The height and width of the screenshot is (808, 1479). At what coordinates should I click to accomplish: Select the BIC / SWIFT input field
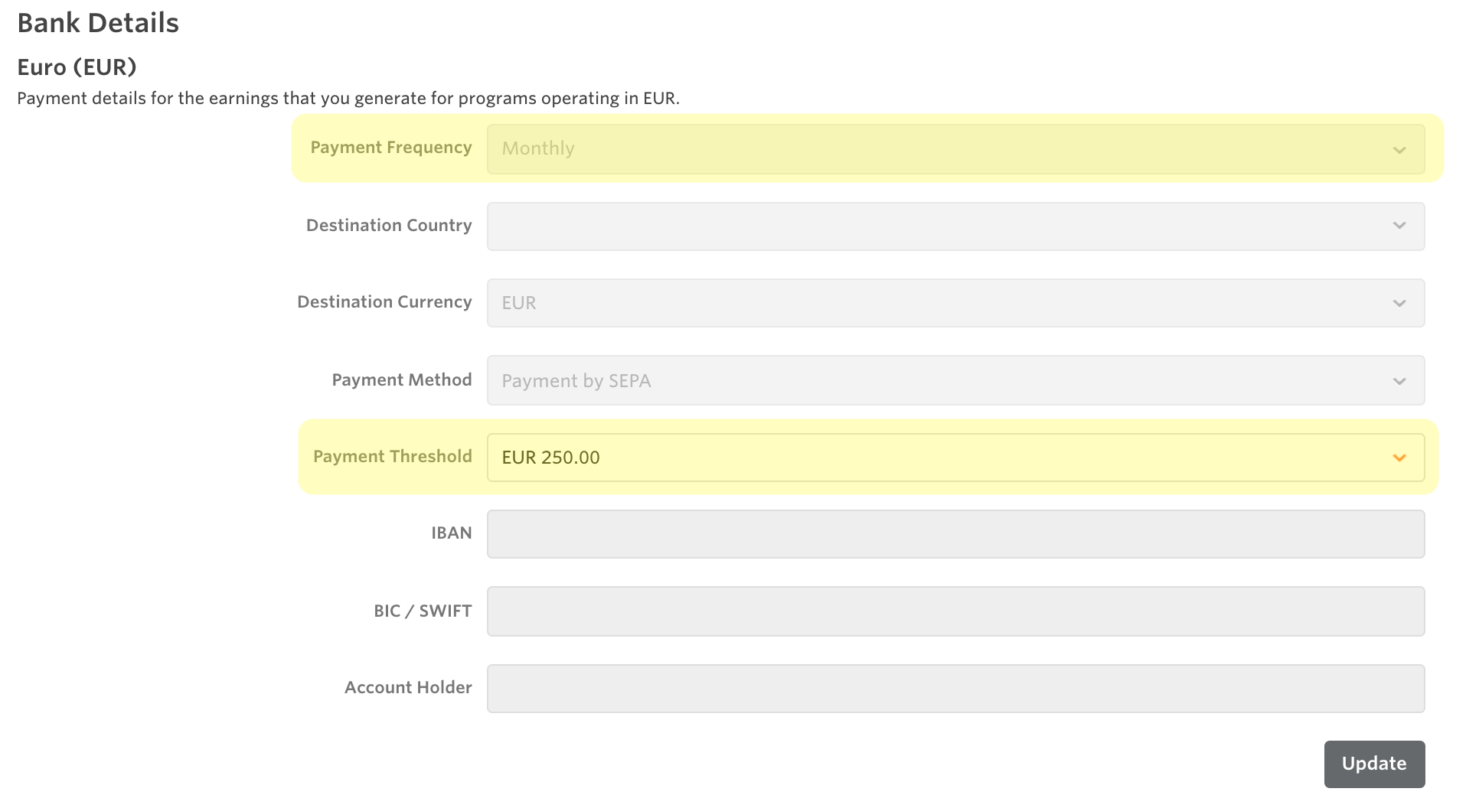tap(955, 611)
